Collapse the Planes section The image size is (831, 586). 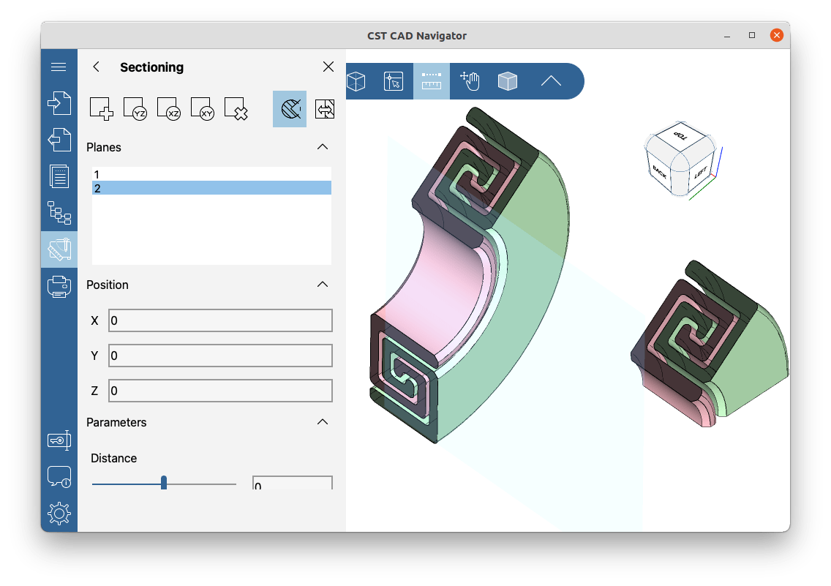click(323, 147)
